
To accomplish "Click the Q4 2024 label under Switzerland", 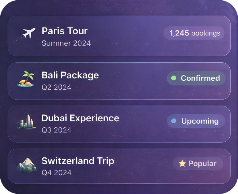I will pos(56,173).
